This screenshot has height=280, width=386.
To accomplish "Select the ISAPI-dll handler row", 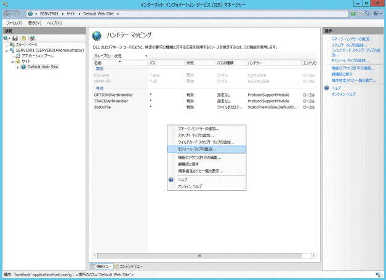I will pos(204,81).
